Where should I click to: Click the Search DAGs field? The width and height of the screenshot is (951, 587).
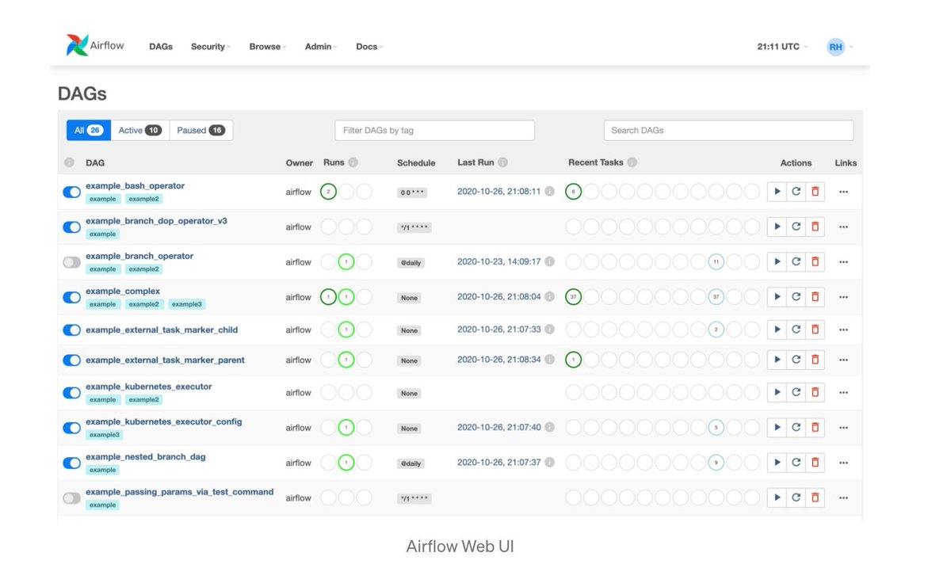[729, 130]
